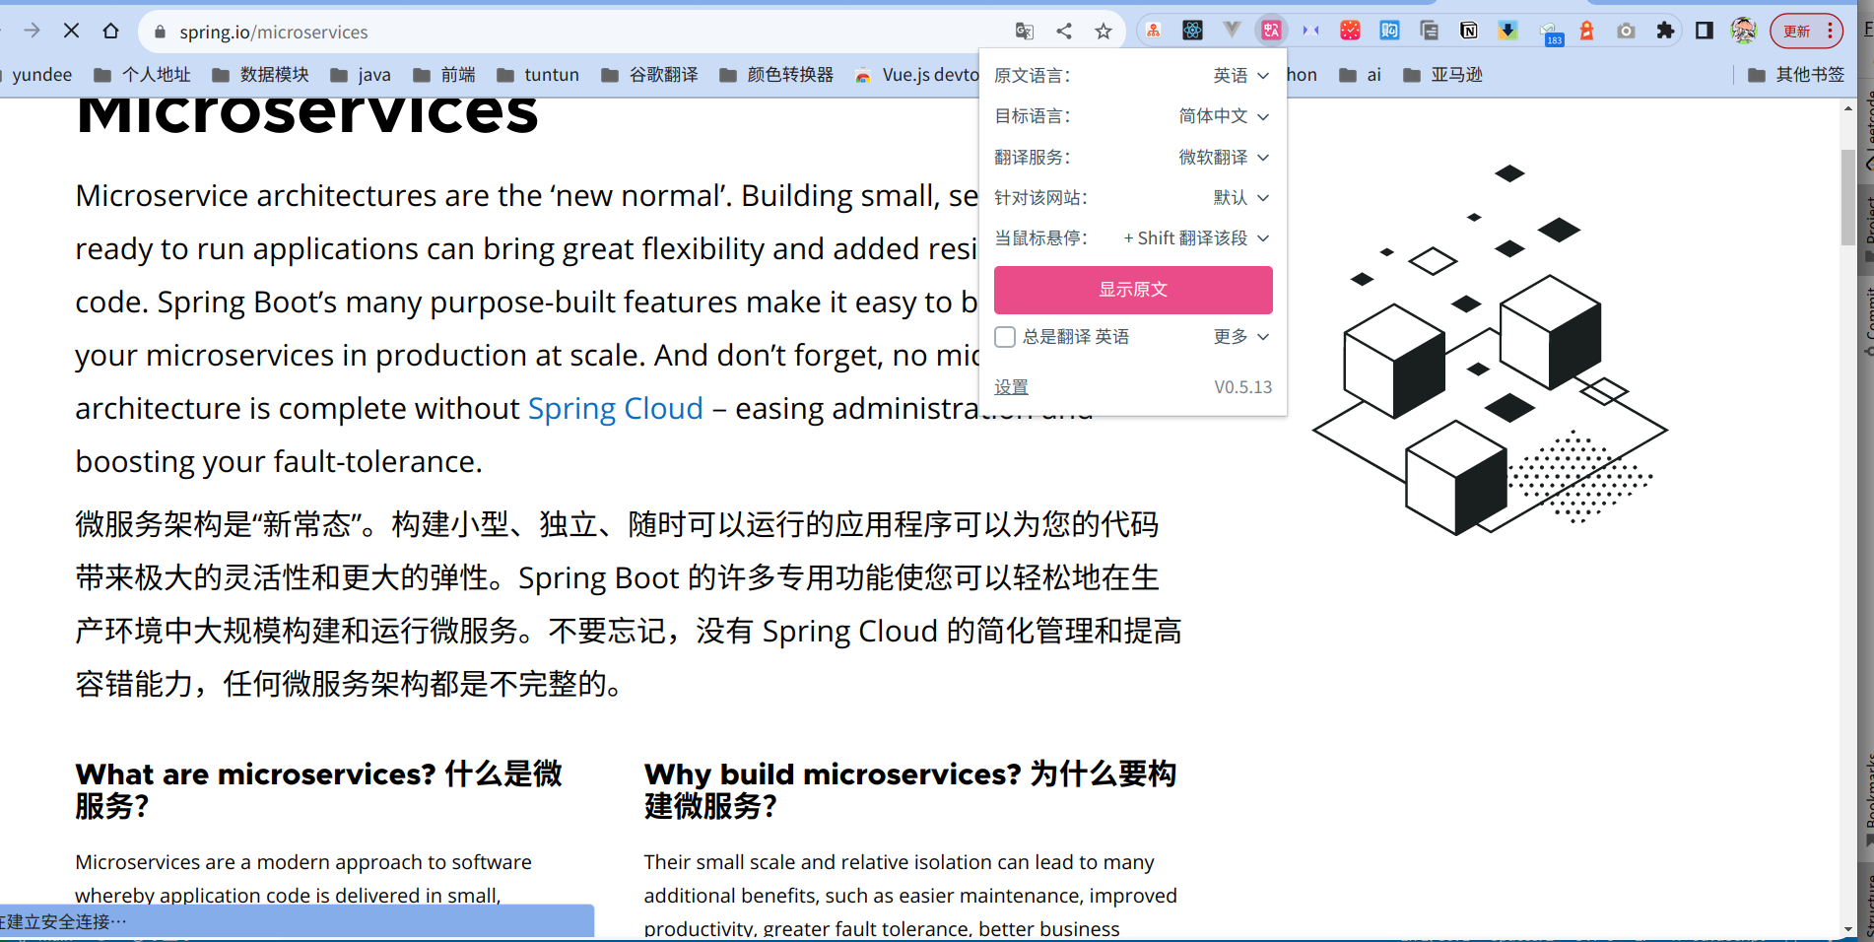Open the orange sitemap extension icon
Image resolution: width=1874 pixels, height=942 pixels.
coord(1153,32)
